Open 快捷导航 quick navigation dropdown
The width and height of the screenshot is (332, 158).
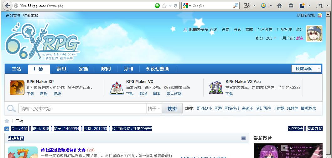tap(306, 69)
